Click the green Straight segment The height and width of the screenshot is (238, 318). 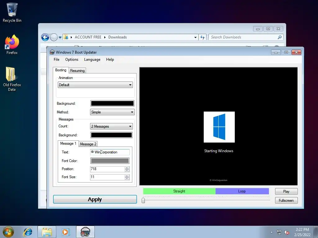[x=179, y=191]
